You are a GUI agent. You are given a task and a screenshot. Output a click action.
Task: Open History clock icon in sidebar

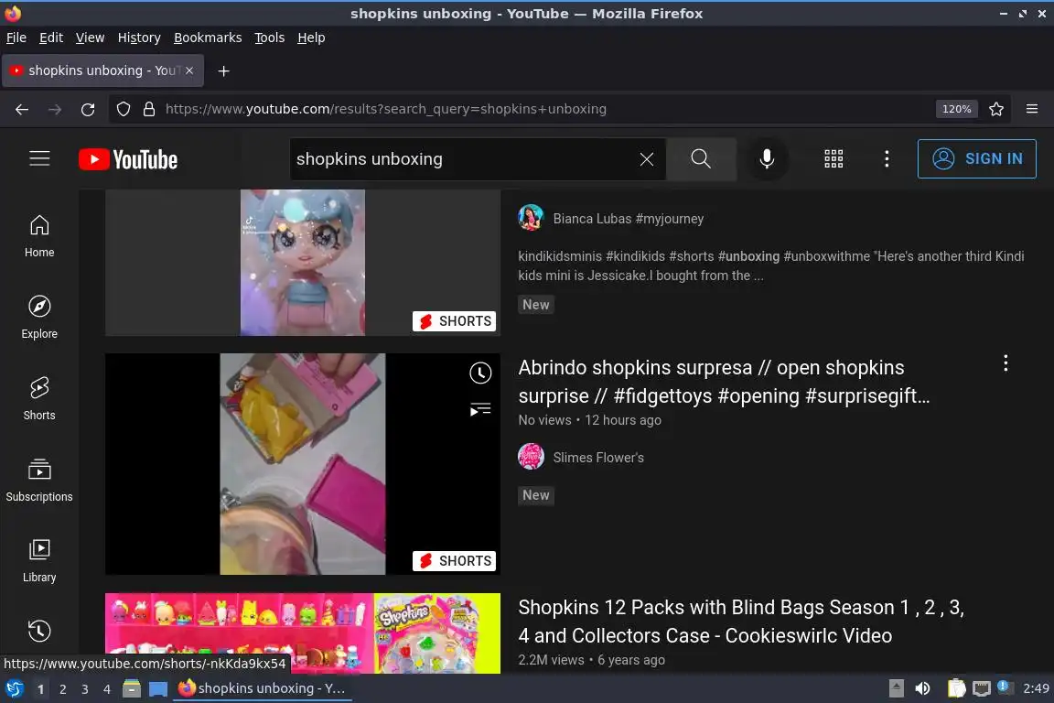(x=39, y=631)
